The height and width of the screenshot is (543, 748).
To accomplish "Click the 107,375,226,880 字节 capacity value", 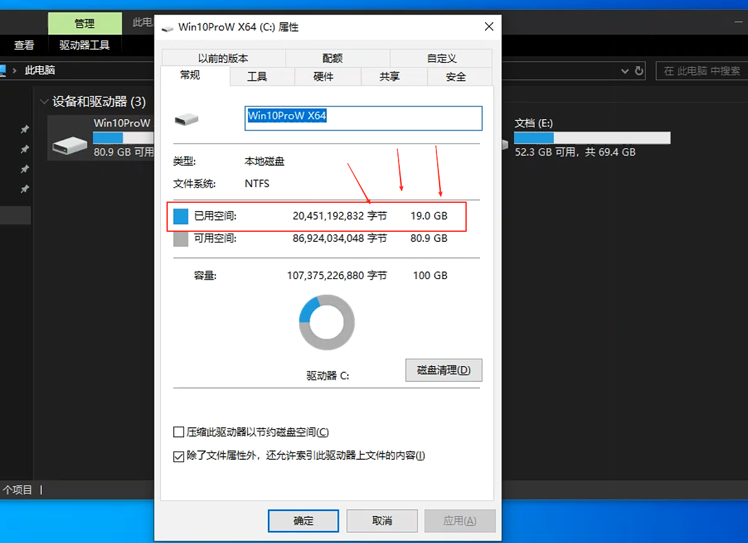I will coord(337,275).
